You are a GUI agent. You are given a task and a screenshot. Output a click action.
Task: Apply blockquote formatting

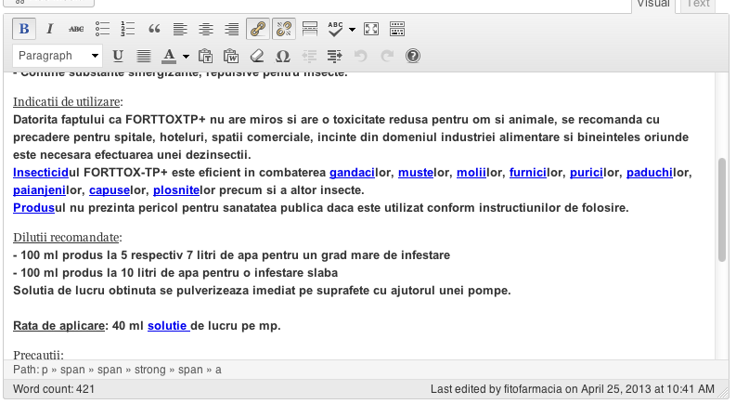[154, 29]
